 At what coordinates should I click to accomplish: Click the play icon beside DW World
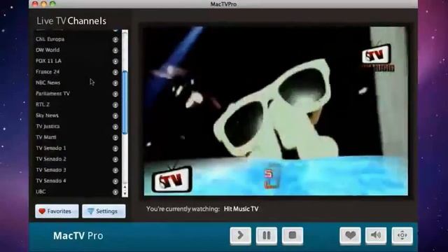point(115,50)
